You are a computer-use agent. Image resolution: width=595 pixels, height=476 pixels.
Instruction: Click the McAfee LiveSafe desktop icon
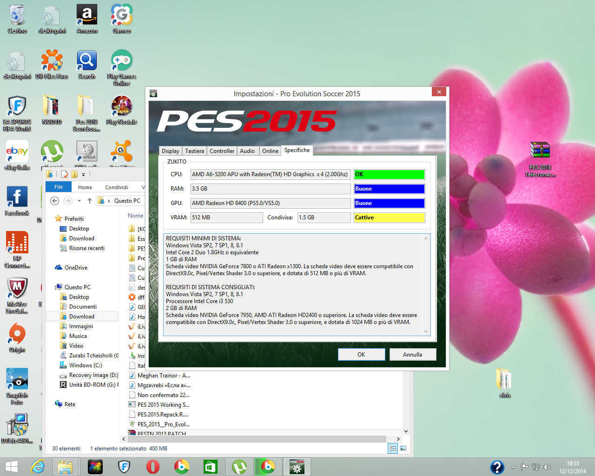point(17,289)
